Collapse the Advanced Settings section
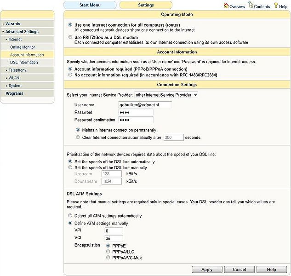The height and width of the screenshot is (276, 291). [27, 32]
